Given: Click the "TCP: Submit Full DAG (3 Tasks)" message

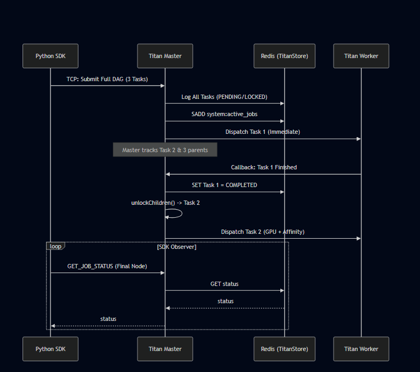Looking at the screenshot, I should pyautogui.click(x=107, y=78).
